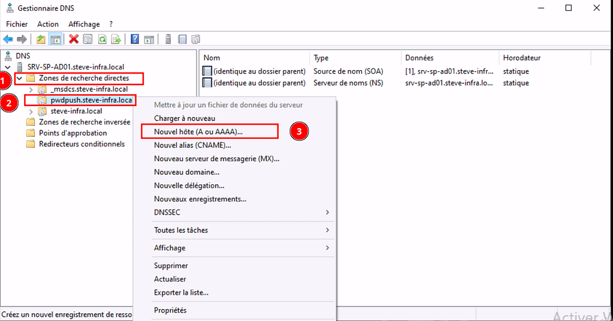Viewport: 613px width, 321px height.
Task: Click the Up one level folder icon
Action: tap(41, 40)
